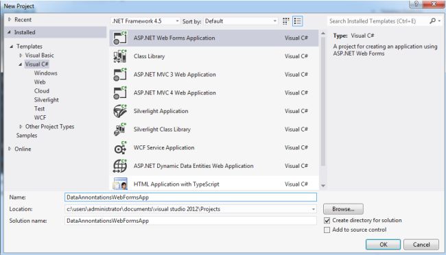
Task: Click the ASP.NET Web Forms Application template icon
Action: [120, 38]
